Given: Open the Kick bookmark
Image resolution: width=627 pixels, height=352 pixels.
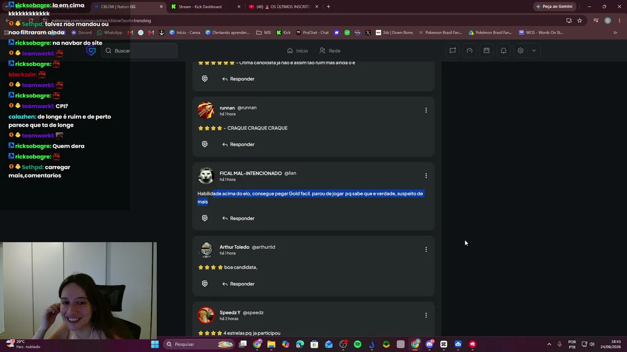Looking at the screenshot, I should point(284,33).
